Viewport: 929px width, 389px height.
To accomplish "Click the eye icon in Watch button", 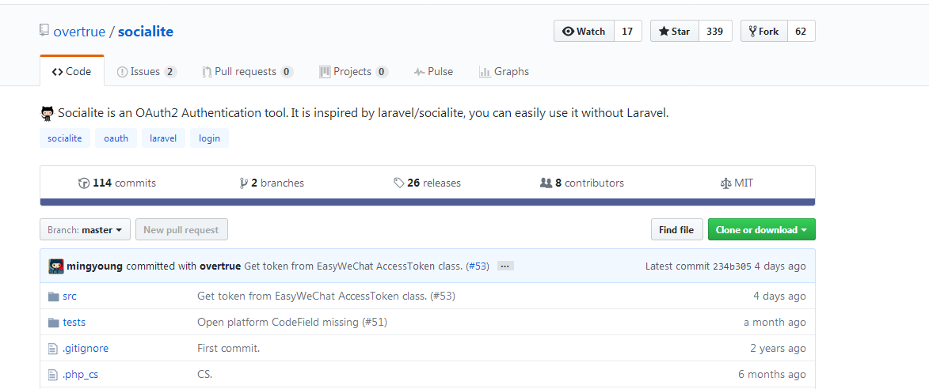I will pos(568,32).
